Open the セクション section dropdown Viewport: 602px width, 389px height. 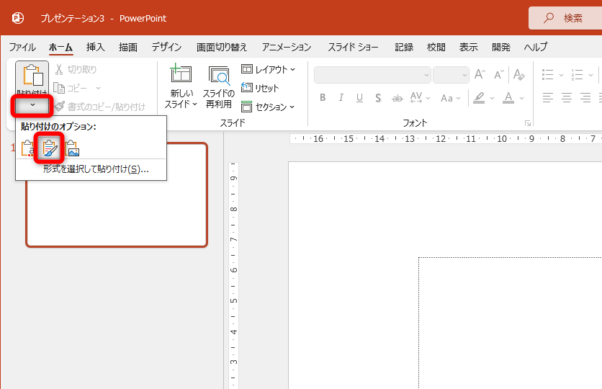tap(268, 107)
